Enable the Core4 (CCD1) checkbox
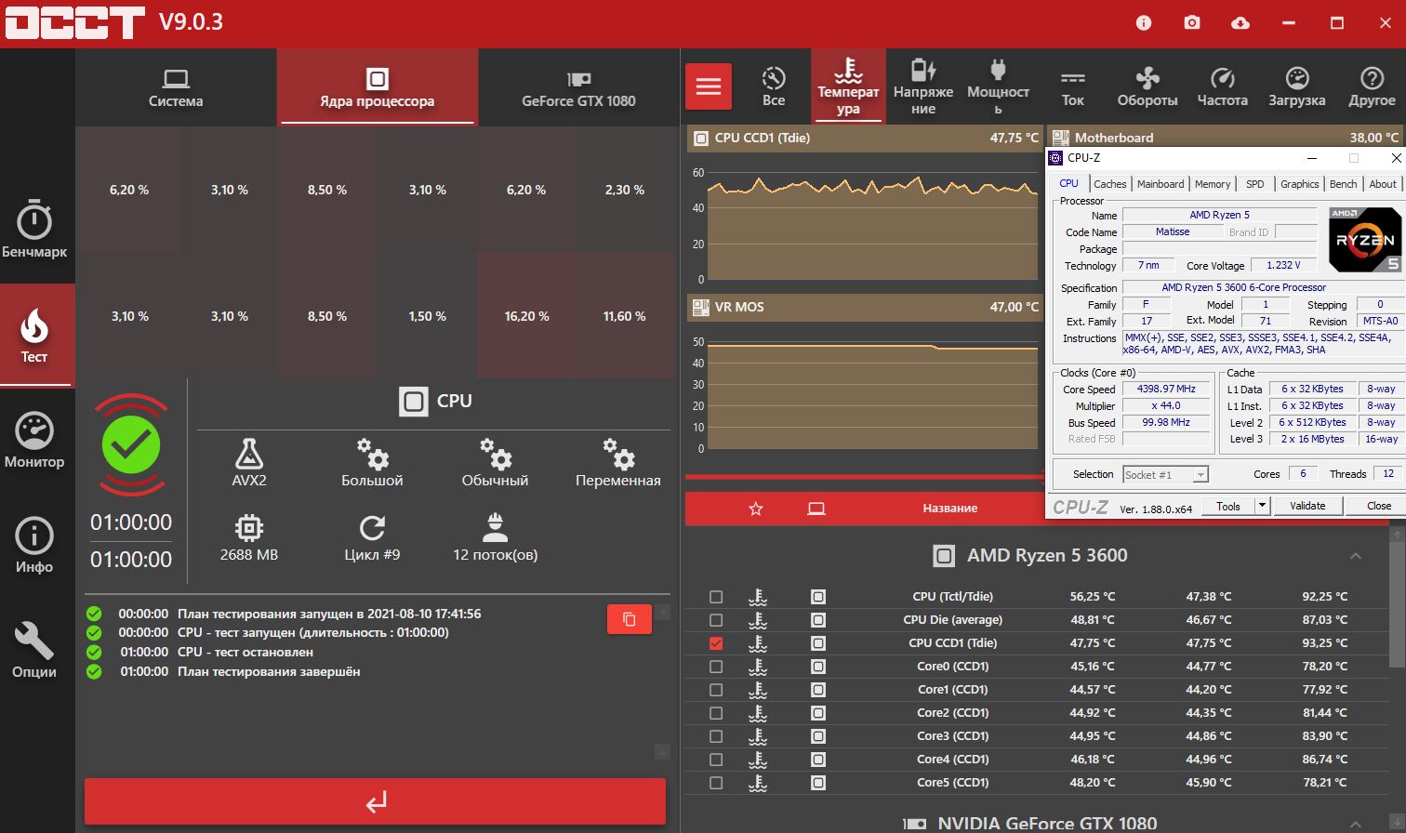The width and height of the screenshot is (1406, 833). point(716,760)
